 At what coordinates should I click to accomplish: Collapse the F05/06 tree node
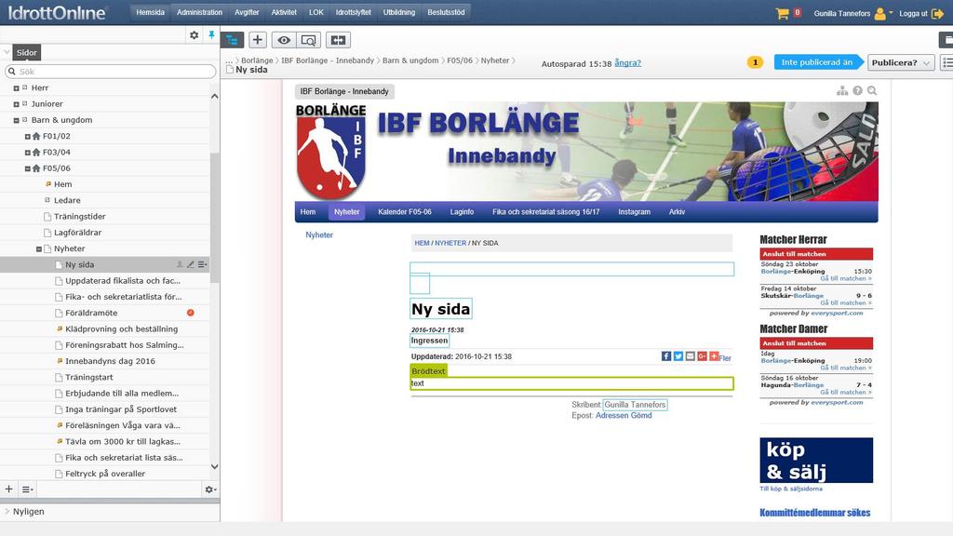(x=27, y=169)
